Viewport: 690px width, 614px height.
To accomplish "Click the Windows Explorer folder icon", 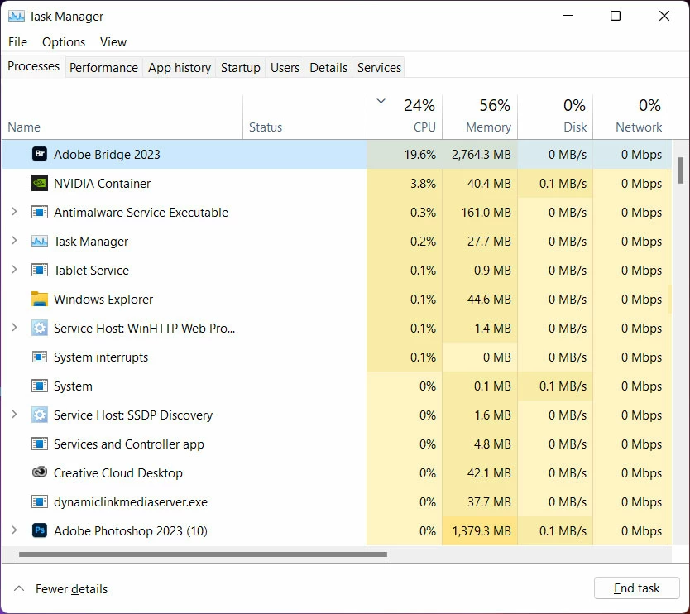I will (40, 299).
